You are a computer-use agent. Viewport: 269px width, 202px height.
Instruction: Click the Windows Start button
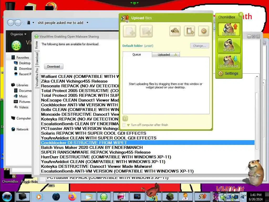[x=7, y=197]
